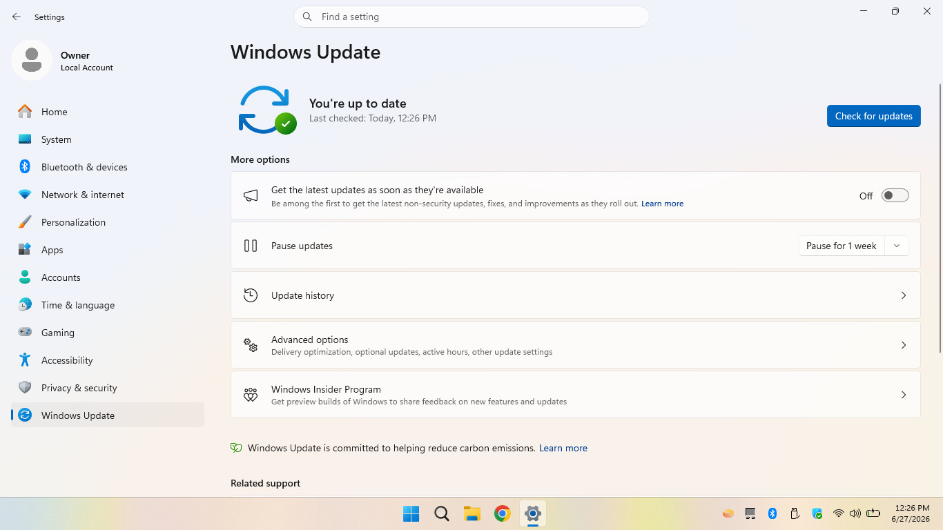Click the Wi-Fi icon in system tray
This screenshot has height=530, width=943.
839,513
